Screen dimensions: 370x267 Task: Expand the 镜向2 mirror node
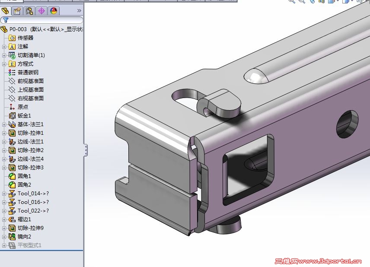tap(4, 237)
